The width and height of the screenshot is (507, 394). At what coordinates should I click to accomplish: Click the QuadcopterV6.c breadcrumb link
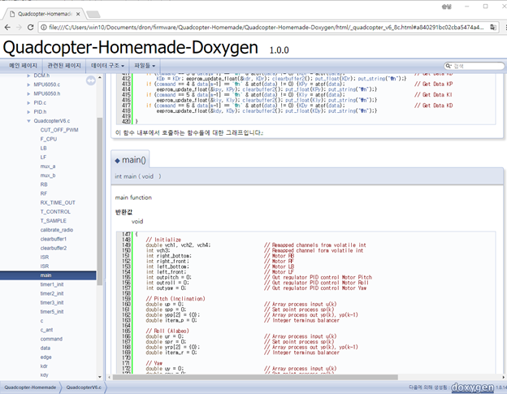(x=84, y=388)
